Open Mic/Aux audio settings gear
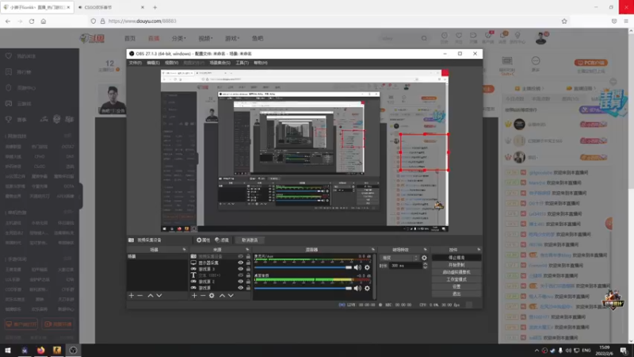 coord(367,267)
